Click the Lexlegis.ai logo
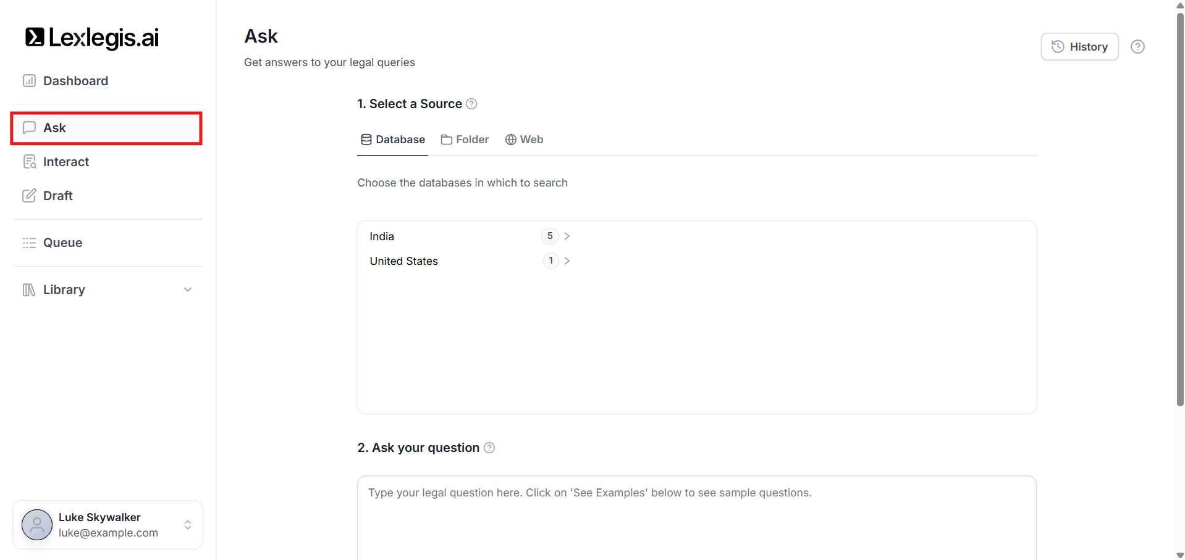The image size is (1185, 560). tap(92, 38)
